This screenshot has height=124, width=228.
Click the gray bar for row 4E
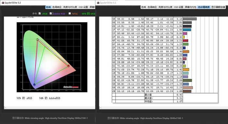pyautogui.click(x=190, y=19)
